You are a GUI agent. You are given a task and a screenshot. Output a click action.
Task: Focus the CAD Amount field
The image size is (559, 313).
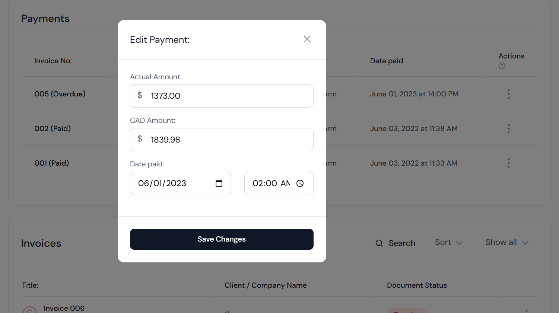(x=222, y=140)
